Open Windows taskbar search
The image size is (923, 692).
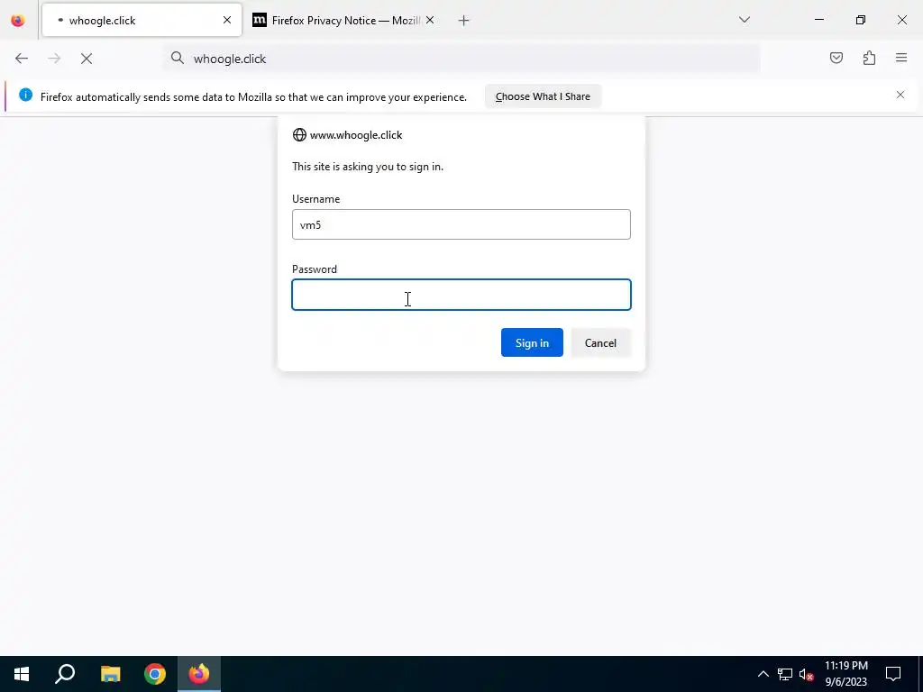click(x=65, y=674)
